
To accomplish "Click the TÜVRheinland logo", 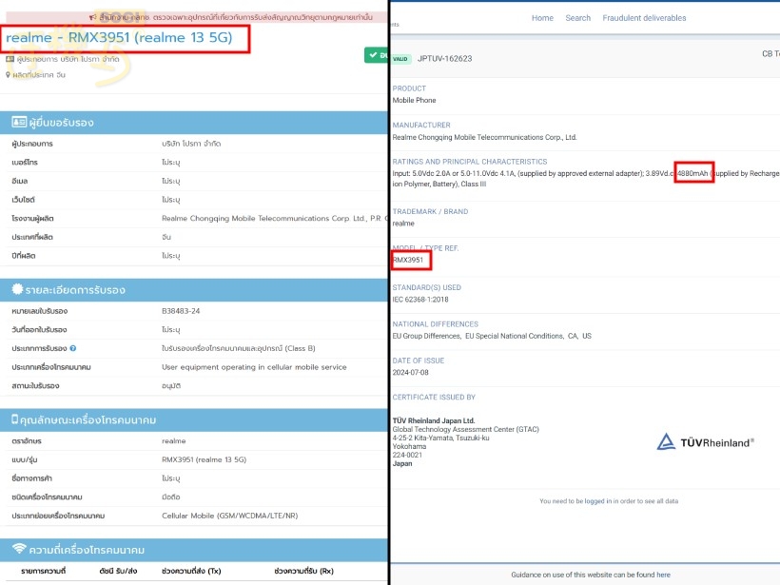I will point(706,441).
